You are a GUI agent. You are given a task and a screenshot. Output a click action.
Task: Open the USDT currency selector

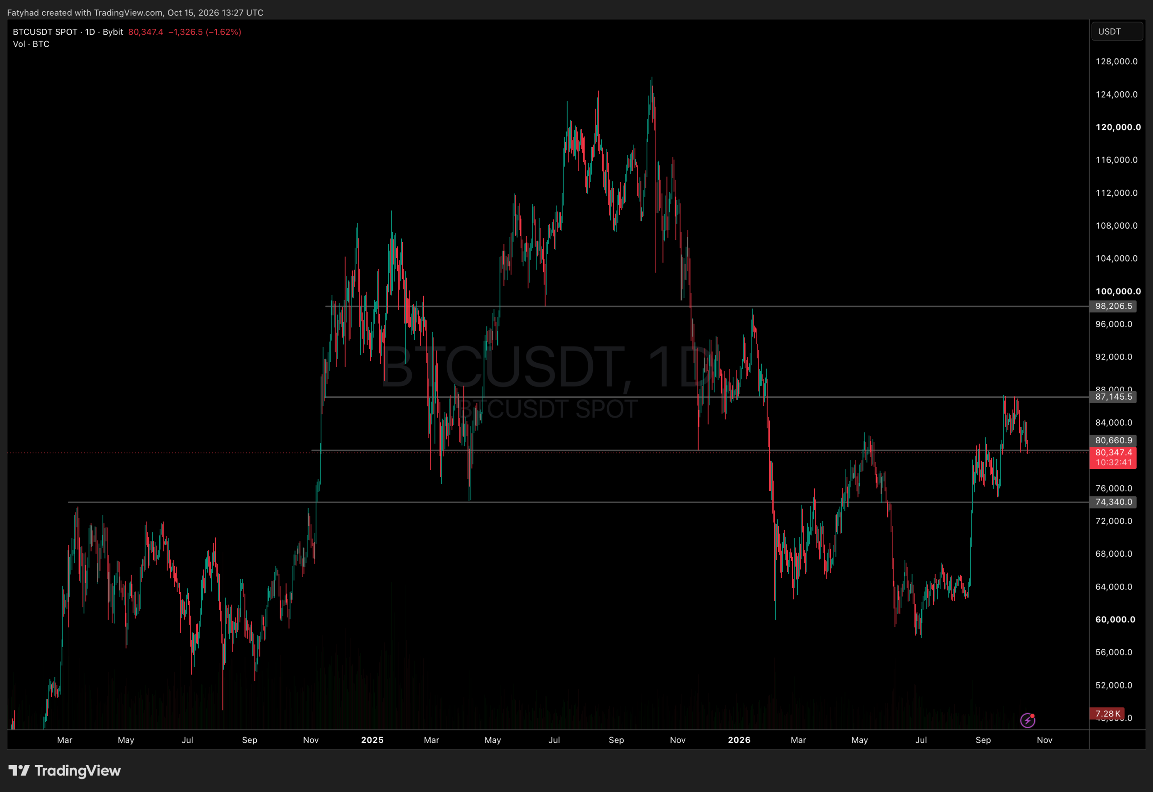click(1117, 32)
